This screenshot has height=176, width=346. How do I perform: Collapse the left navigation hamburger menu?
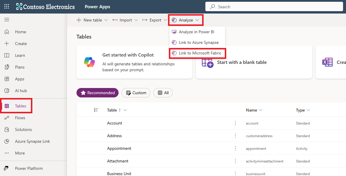pos(7,20)
